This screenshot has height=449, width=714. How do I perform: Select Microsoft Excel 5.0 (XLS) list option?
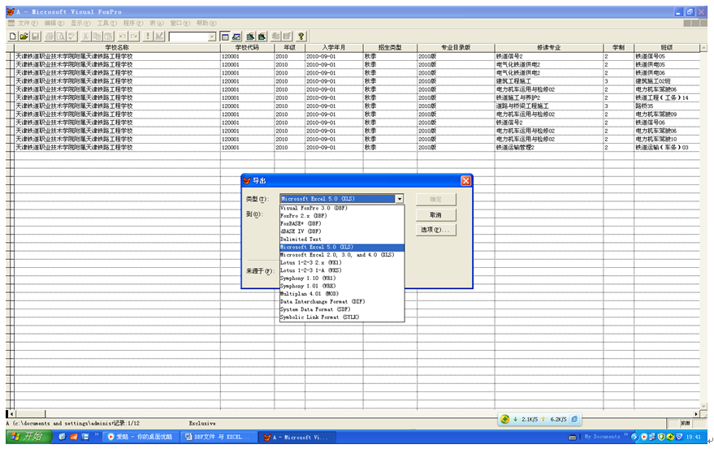(x=342, y=248)
